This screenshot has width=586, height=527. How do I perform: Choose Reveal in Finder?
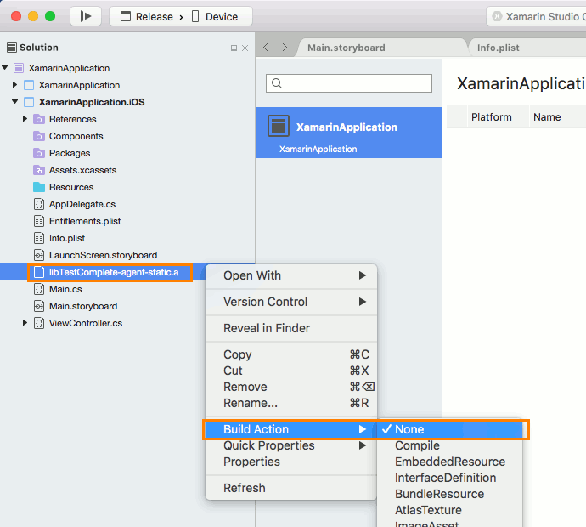[x=266, y=328]
